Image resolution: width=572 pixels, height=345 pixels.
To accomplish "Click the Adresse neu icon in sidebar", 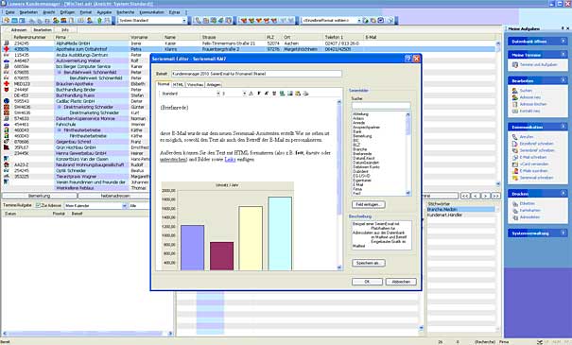I will pyautogui.click(x=514, y=97).
